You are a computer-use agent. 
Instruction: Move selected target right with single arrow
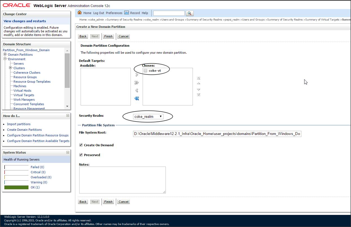pyautogui.click(x=137, y=75)
